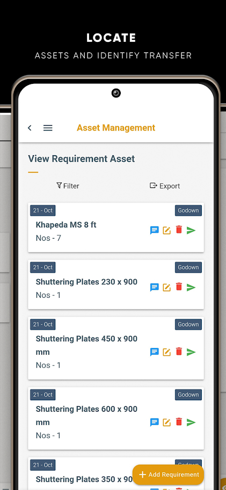Open the hamburger menu
Screen dimensions: 226x490
pyautogui.click(x=48, y=128)
